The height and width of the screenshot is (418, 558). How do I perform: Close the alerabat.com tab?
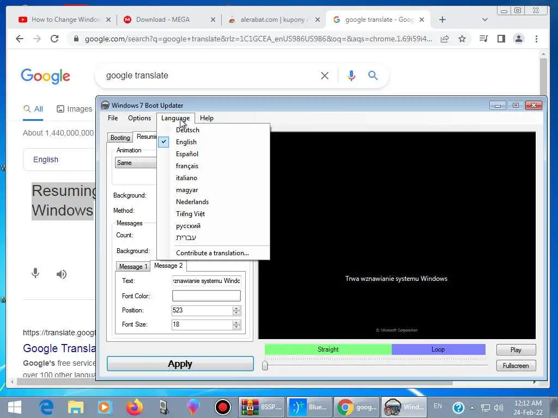tap(318, 20)
